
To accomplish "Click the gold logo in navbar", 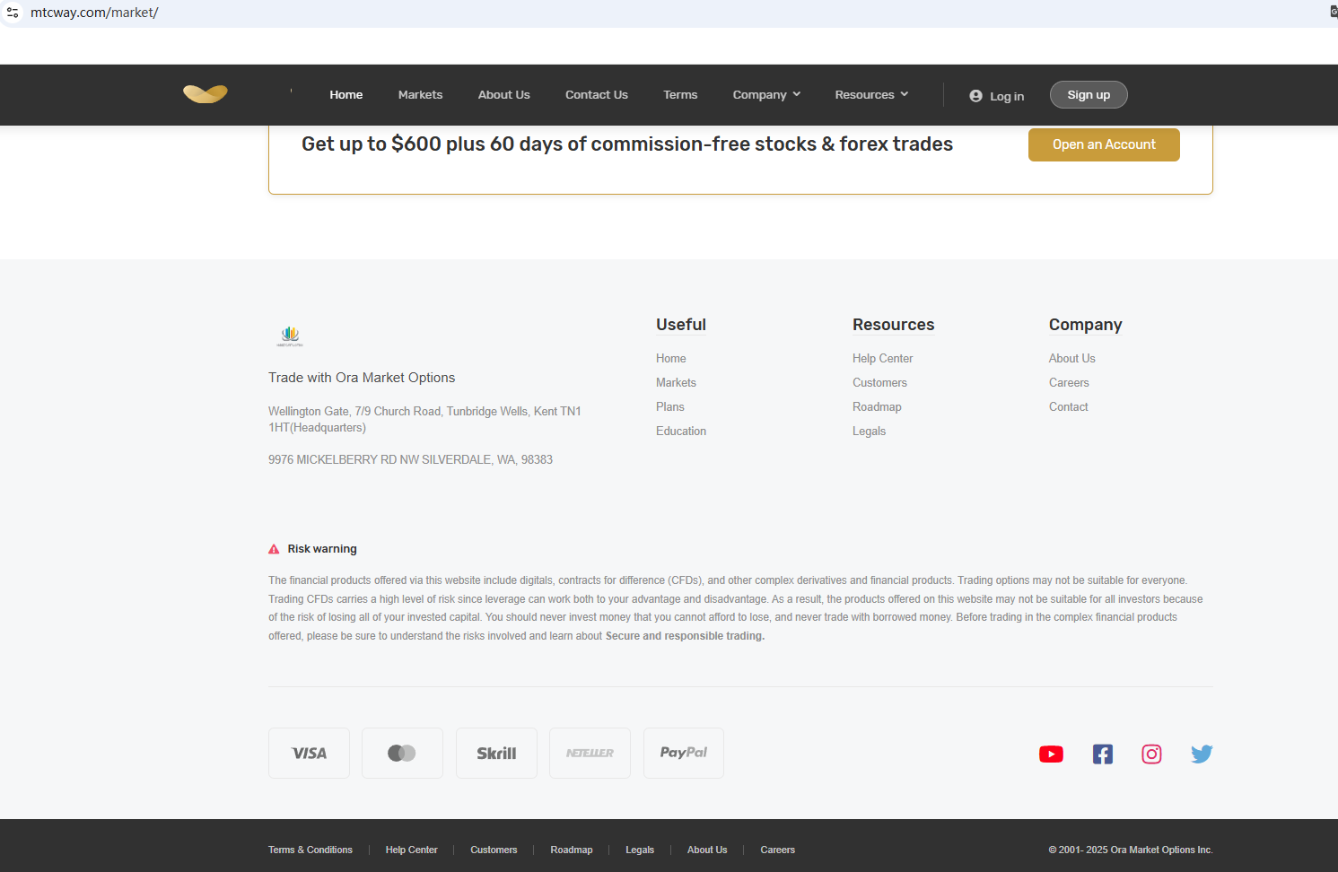I will point(206,94).
